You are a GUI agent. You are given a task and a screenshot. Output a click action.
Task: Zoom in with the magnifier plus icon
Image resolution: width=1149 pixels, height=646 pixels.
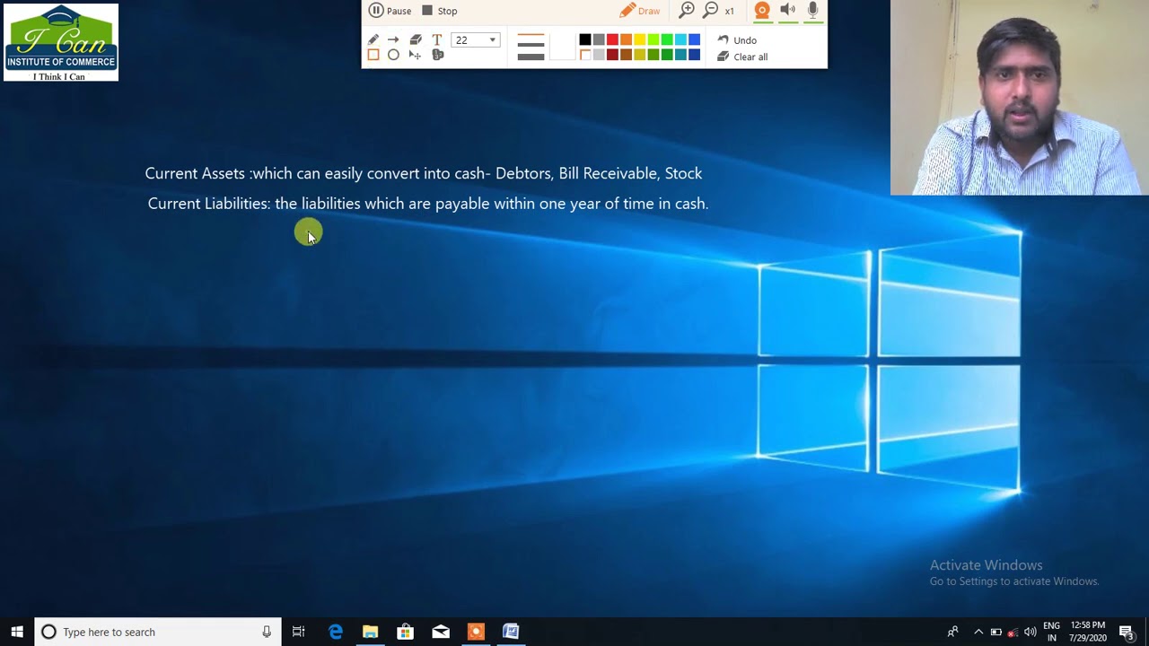point(687,10)
